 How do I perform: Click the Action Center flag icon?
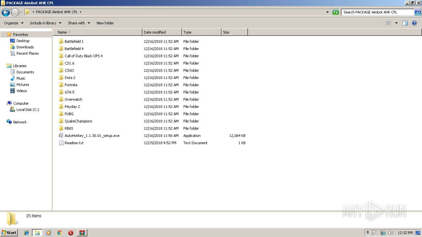pos(375,233)
